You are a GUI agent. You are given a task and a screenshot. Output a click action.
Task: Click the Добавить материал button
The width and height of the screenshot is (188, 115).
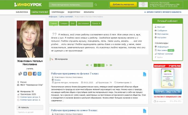pyautogui.click(x=123, y=5)
